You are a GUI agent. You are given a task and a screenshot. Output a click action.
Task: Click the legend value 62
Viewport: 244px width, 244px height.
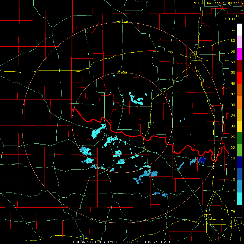(233, 40)
